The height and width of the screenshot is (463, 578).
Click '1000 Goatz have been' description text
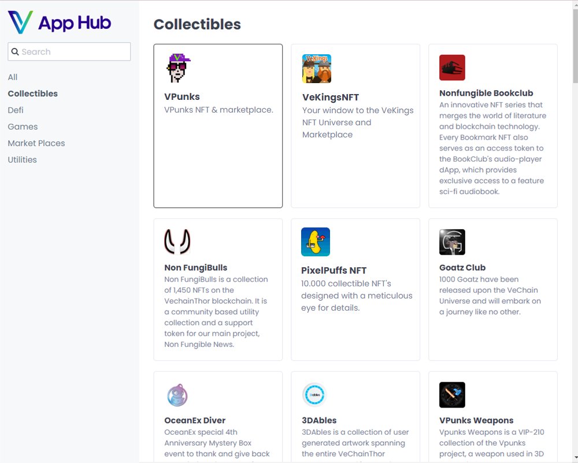[x=479, y=279]
